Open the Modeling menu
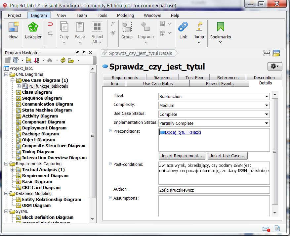Image resolution: width=290 pixels, height=236 pixels. tap(125, 15)
